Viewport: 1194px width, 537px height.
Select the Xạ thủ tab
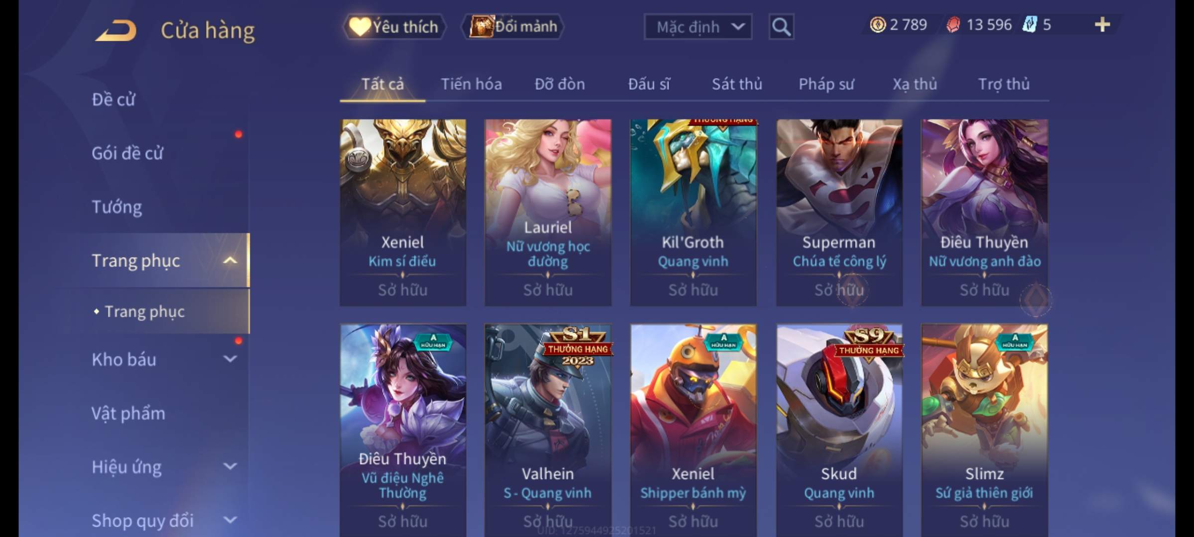(914, 84)
